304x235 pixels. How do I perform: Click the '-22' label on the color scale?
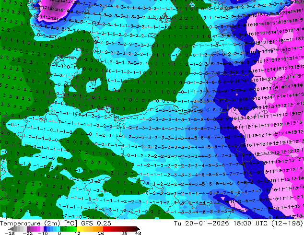click(27, 233)
